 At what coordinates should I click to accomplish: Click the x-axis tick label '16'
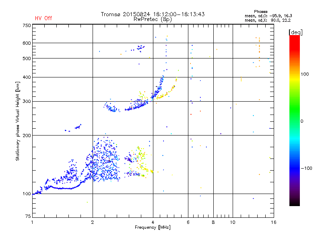274,222
